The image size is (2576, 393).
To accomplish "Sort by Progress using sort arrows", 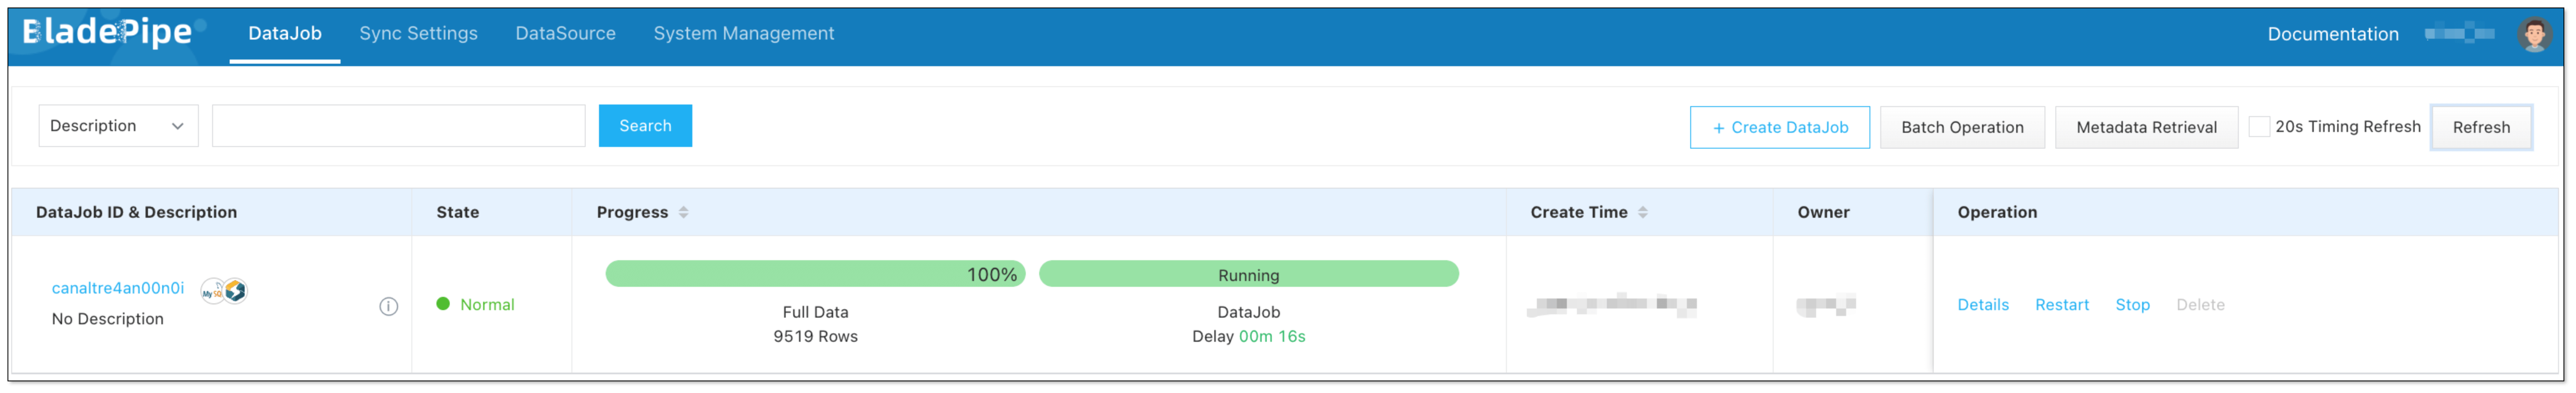I will (x=683, y=212).
